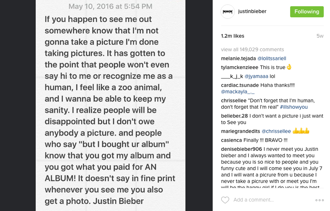Click the posted note screenshot image
330x211 pixels.
click(x=110, y=105)
